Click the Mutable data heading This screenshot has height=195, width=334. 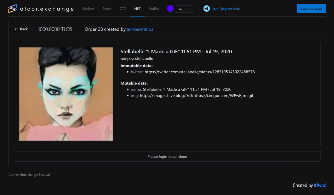(x=134, y=83)
